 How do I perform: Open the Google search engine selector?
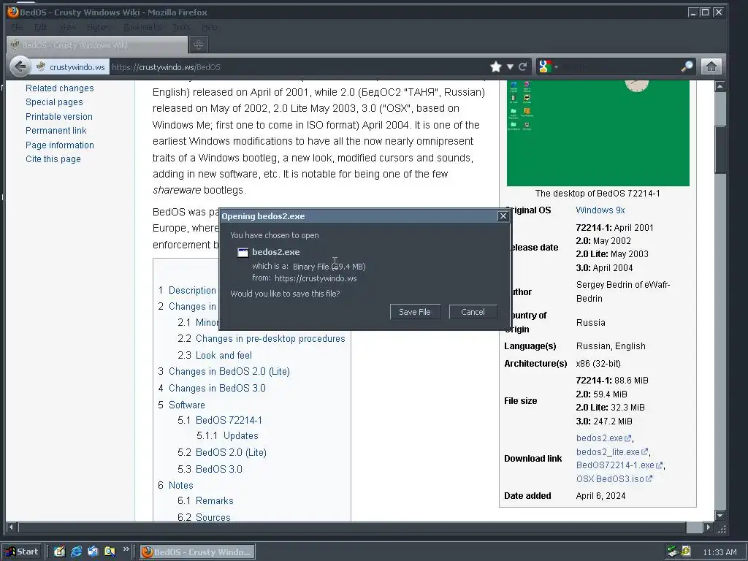coord(548,66)
